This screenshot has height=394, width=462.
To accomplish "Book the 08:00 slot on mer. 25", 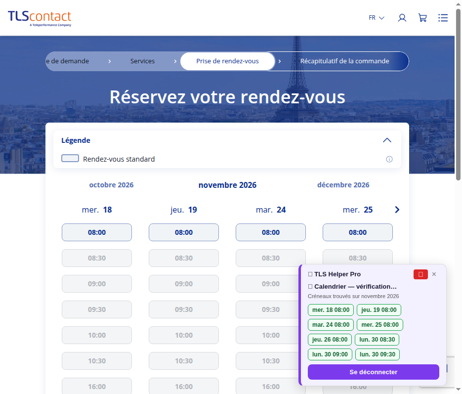I will tap(358, 232).
